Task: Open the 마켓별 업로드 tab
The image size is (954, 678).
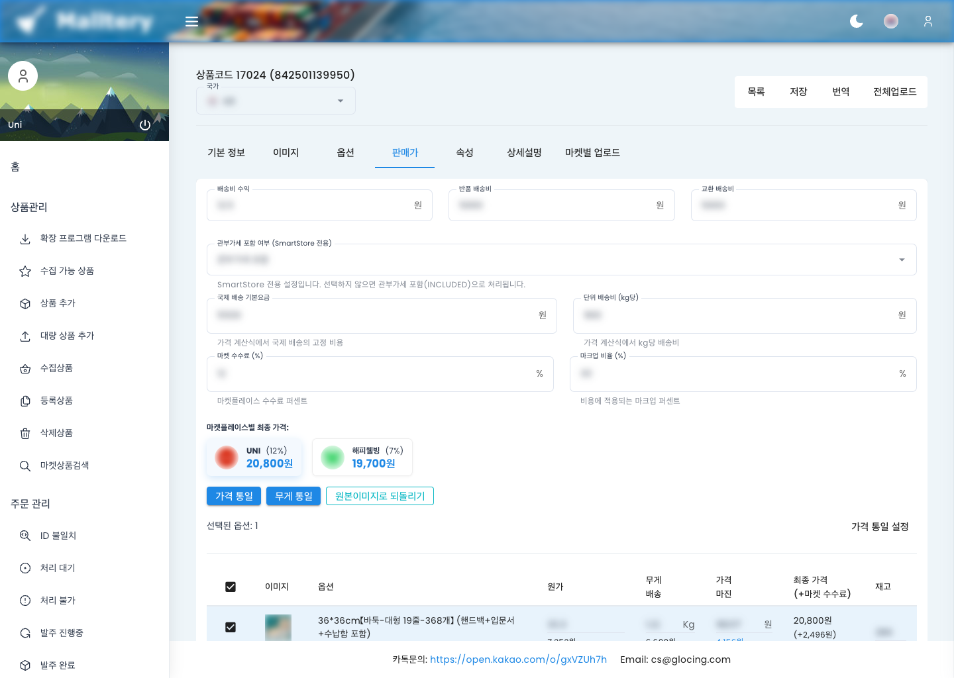Action: [x=592, y=153]
